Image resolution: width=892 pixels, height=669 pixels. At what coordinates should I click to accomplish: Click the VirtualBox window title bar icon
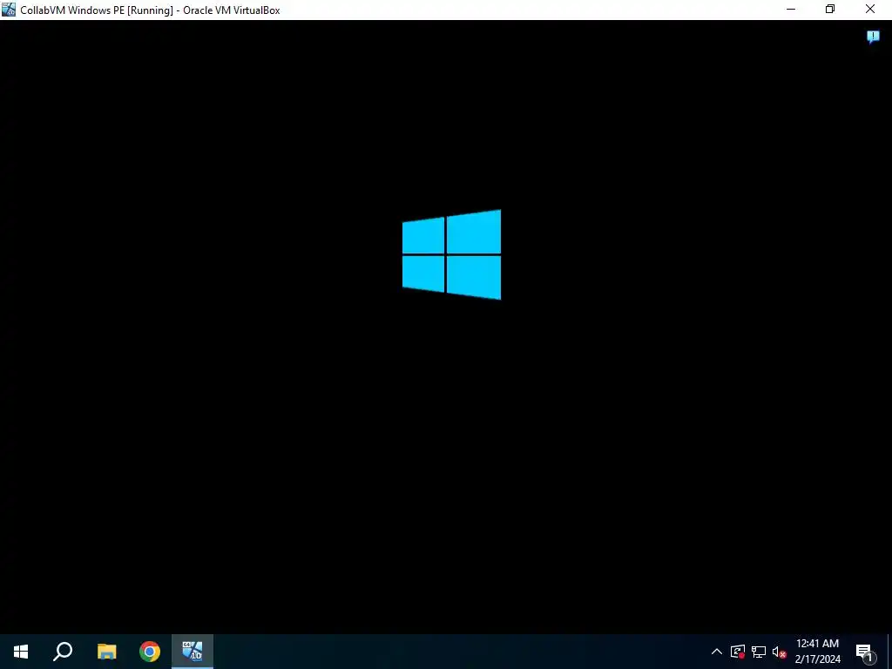tap(9, 10)
